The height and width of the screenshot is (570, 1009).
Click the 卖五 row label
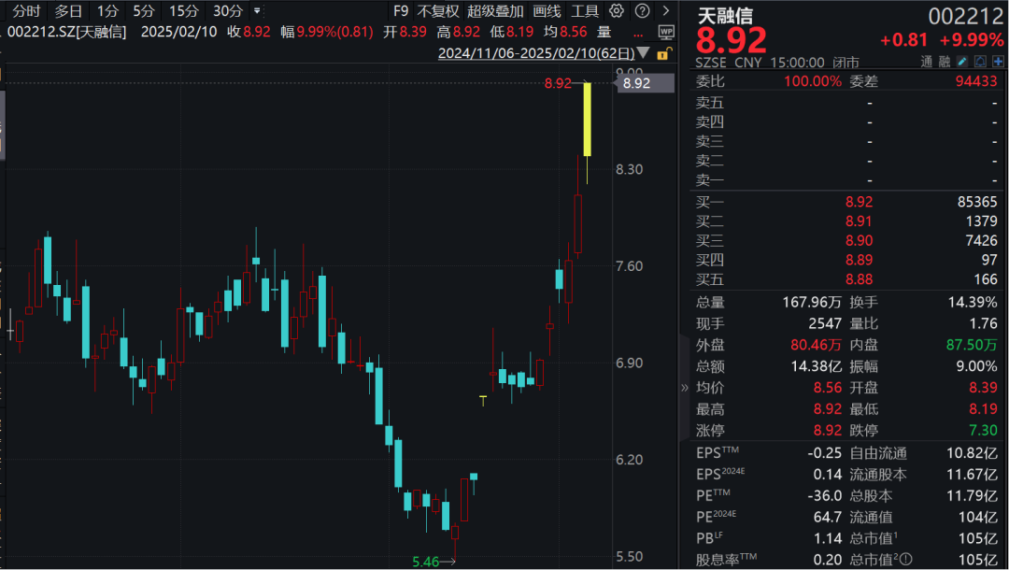pos(710,103)
